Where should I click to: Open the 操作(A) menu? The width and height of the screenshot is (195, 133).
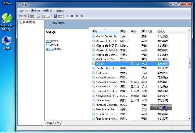click(36, 11)
